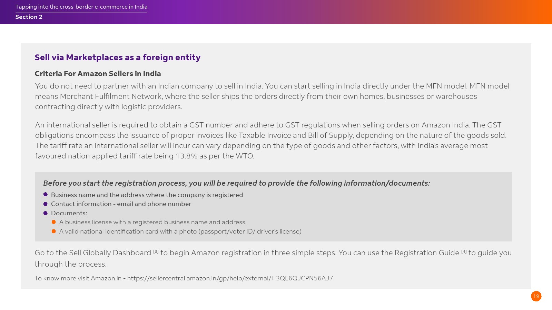The height and width of the screenshot is (310, 552).
Task: Click the italic Before you start heading
Action: click(x=236, y=183)
